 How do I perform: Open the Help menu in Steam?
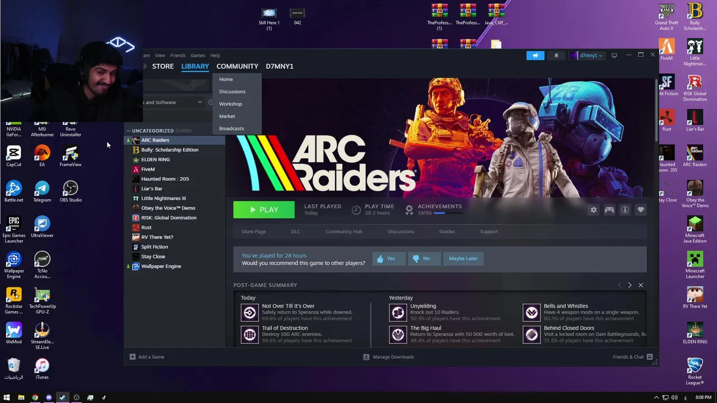(x=215, y=55)
